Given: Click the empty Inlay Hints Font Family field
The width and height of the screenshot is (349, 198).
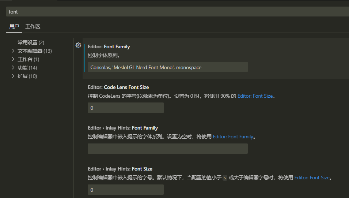Looking at the screenshot, I should click(167, 149).
